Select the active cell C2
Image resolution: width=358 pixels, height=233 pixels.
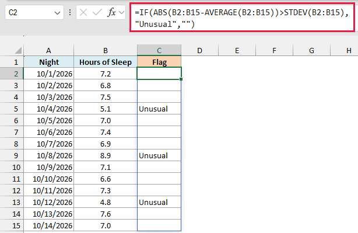(159, 74)
